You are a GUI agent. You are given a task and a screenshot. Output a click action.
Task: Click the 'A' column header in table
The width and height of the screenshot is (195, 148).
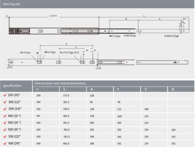(x=91, y=89)
